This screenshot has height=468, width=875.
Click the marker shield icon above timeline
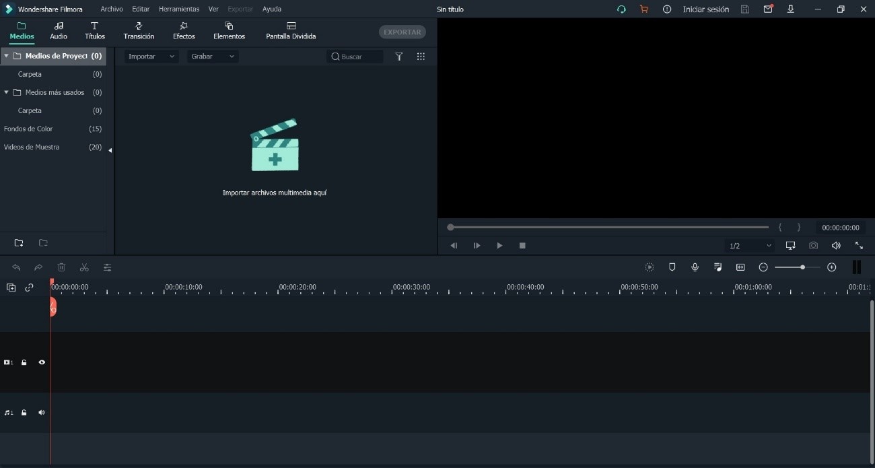(672, 267)
